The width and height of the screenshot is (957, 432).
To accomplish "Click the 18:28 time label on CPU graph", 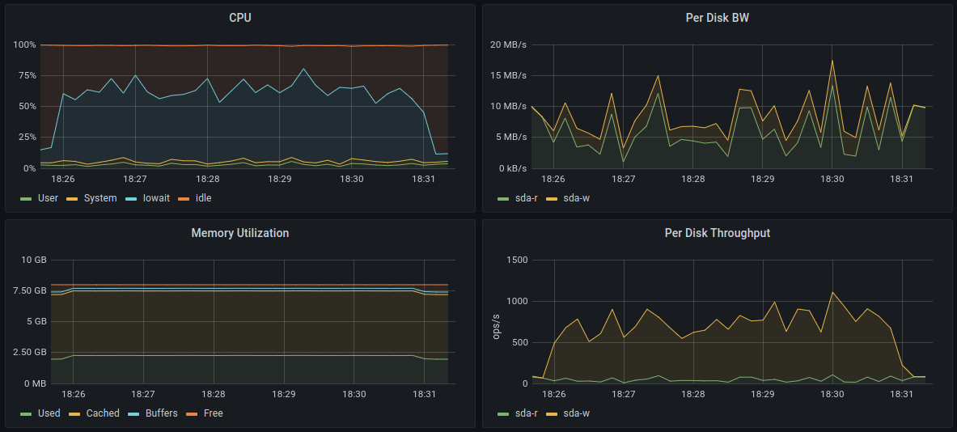I will [x=208, y=179].
